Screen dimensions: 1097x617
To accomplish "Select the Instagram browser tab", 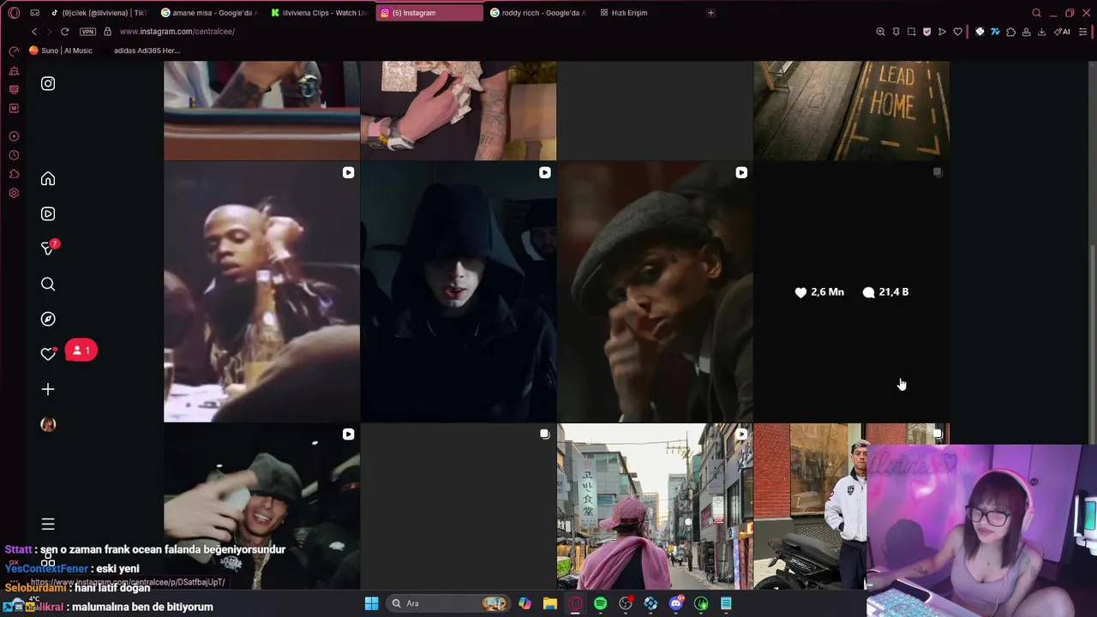I will [429, 13].
